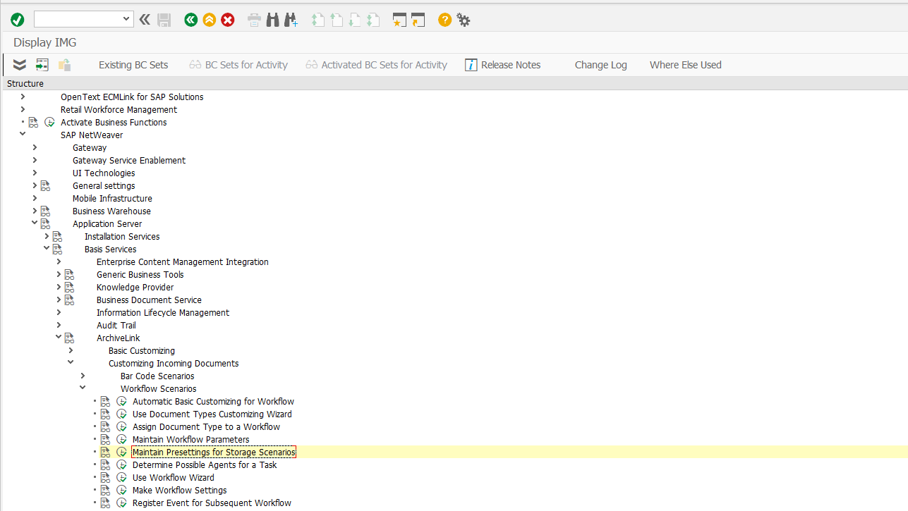The height and width of the screenshot is (511, 908).
Task: Collapse the Application Server node
Action: 35,223
